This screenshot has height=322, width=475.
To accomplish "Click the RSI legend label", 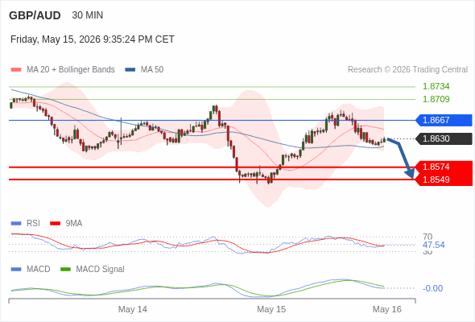I will [x=33, y=224].
